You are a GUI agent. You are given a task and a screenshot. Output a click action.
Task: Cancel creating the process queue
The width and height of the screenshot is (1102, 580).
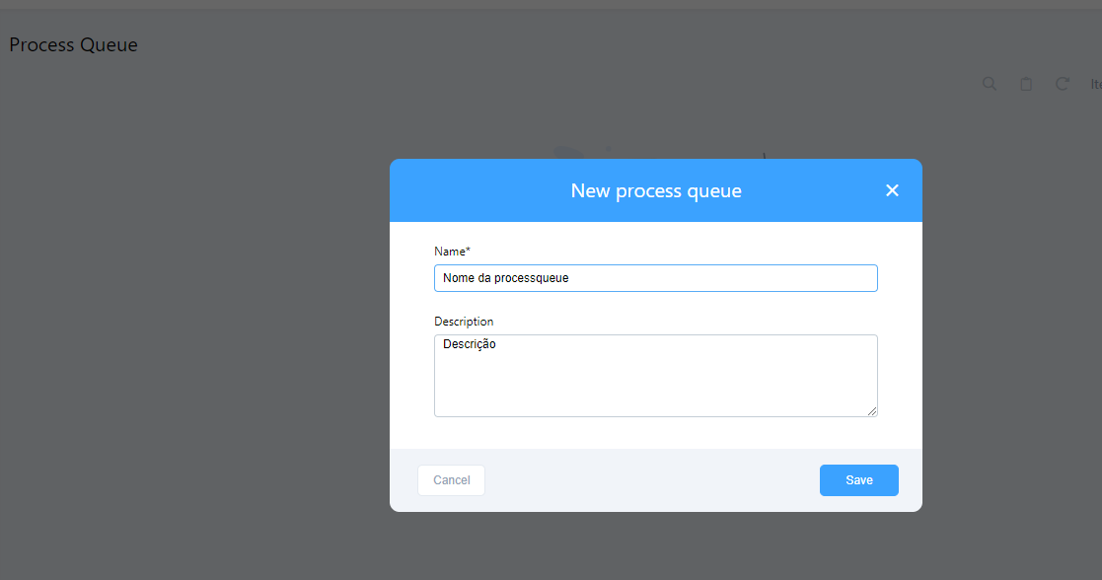click(x=451, y=480)
